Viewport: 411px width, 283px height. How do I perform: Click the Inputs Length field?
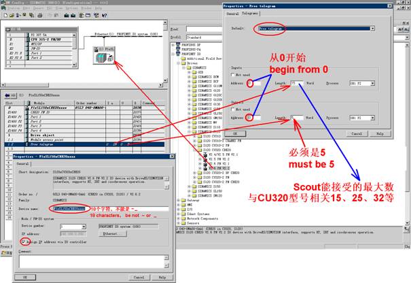(296, 82)
